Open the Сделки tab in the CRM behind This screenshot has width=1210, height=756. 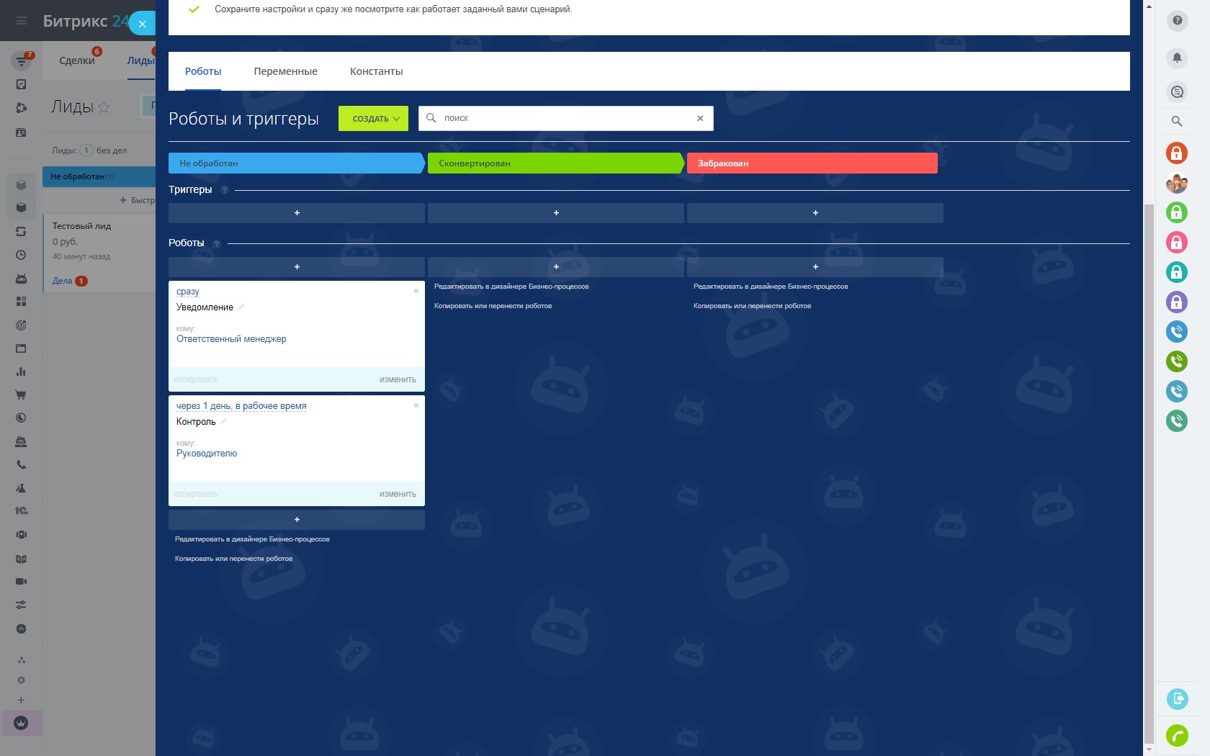coord(76,60)
